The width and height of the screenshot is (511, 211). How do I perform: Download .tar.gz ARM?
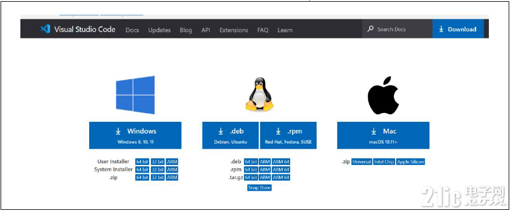click(x=265, y=177)
